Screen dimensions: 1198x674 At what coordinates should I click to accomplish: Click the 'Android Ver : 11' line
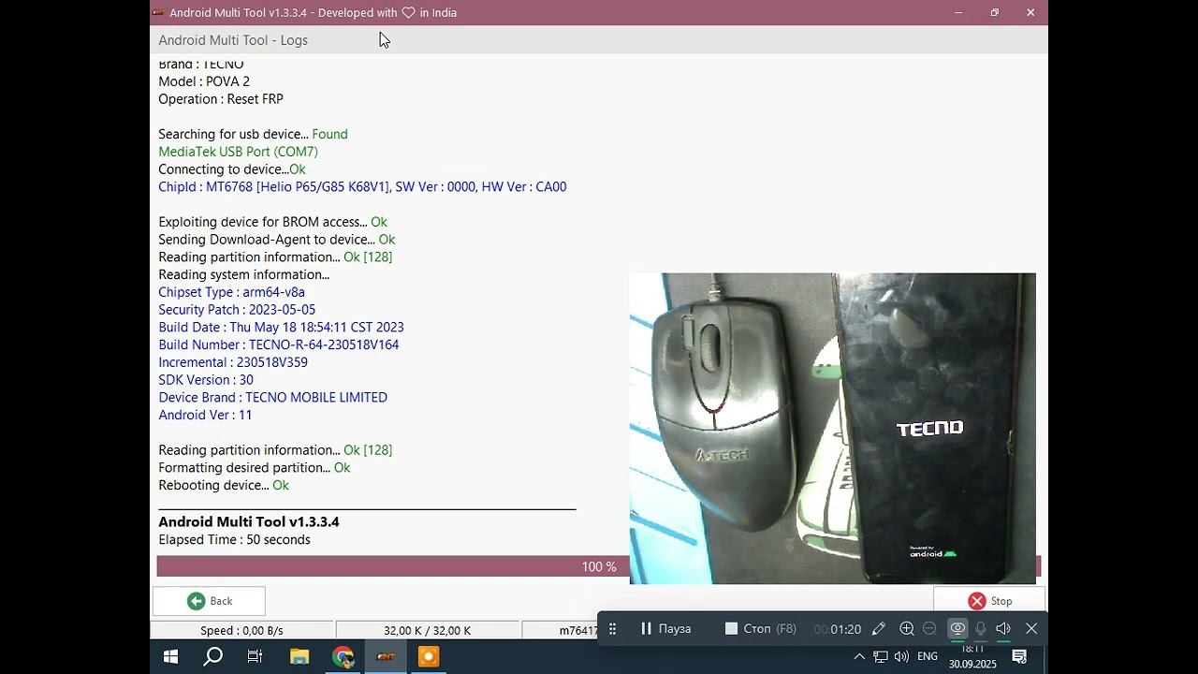coord(205,415)
